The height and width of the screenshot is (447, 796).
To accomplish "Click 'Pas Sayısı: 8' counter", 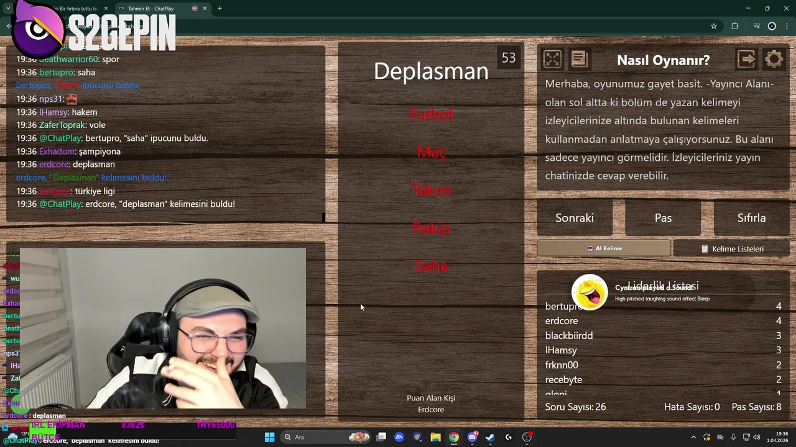I will 757,407.
